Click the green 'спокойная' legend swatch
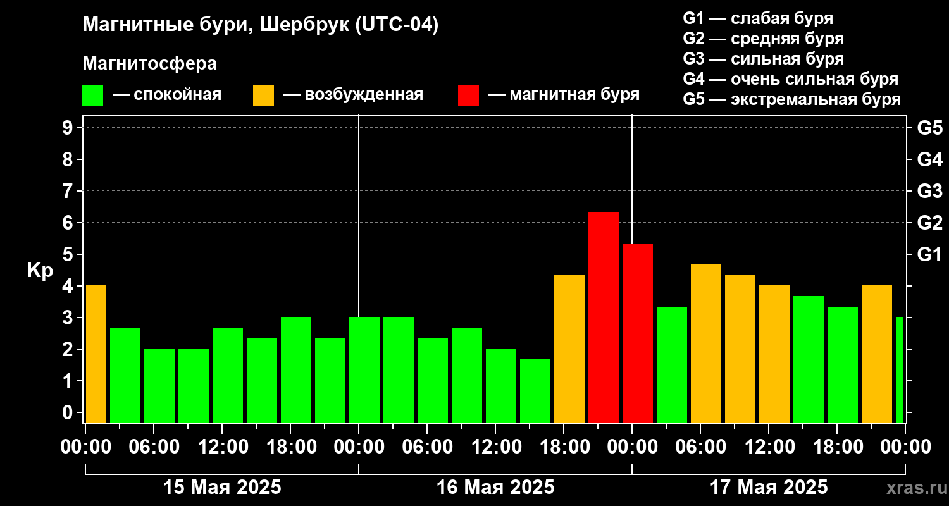Viewport: 949px width, 506px height. (x=92, y=96)
